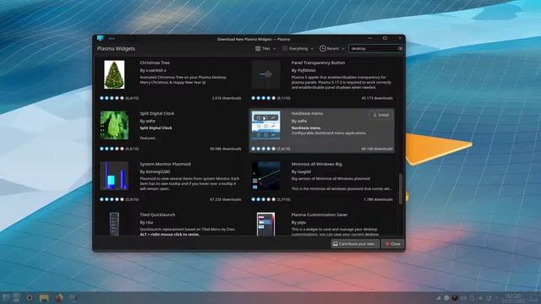Click the Panel Transparency Button star rating
Viewport: 541px width, 304px height.
tap(263, 98)
